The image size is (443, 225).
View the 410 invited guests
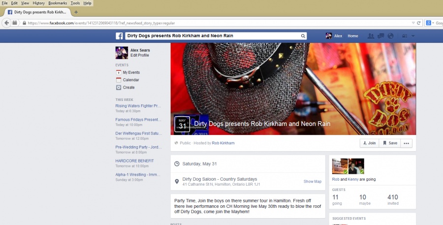[393, 199]
